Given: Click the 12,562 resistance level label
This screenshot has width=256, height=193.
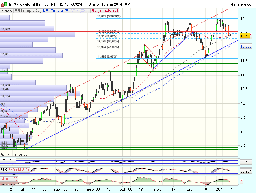Looking at the screenshot, I should pos(6,30).
